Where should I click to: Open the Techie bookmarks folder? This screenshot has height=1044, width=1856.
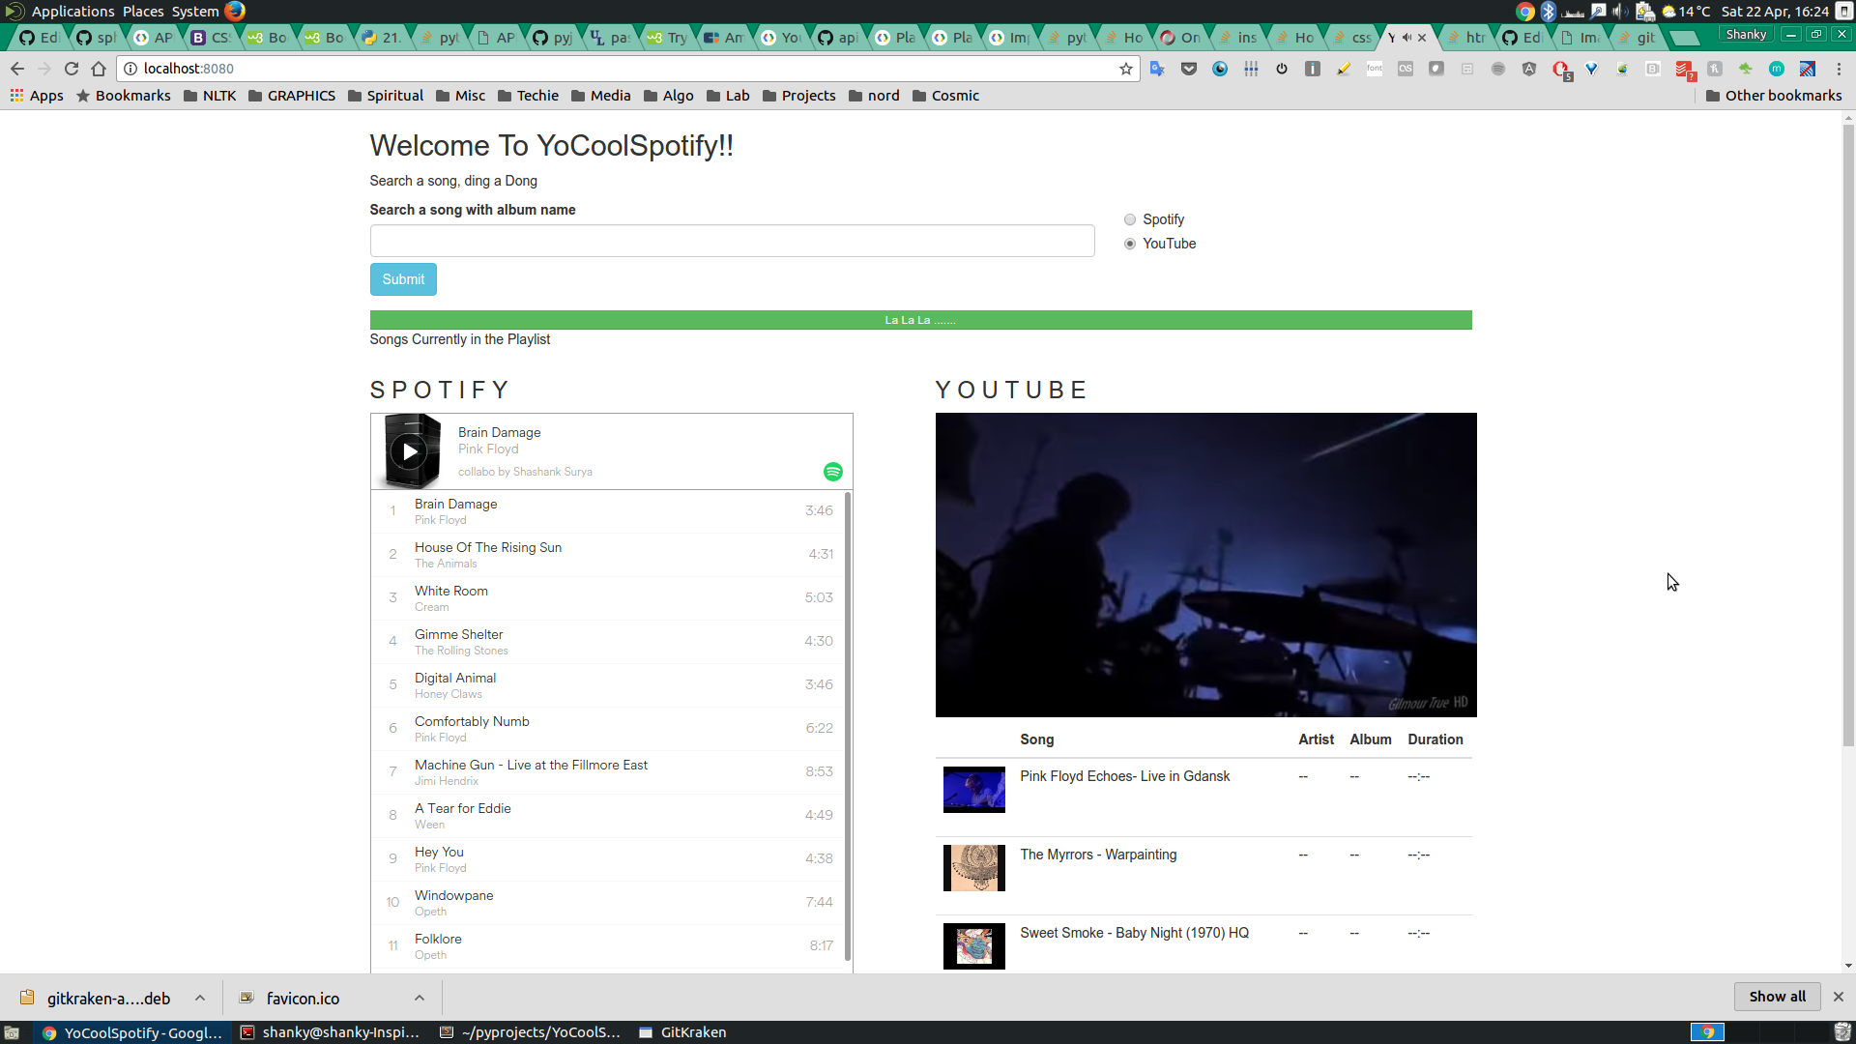(528, 96)
